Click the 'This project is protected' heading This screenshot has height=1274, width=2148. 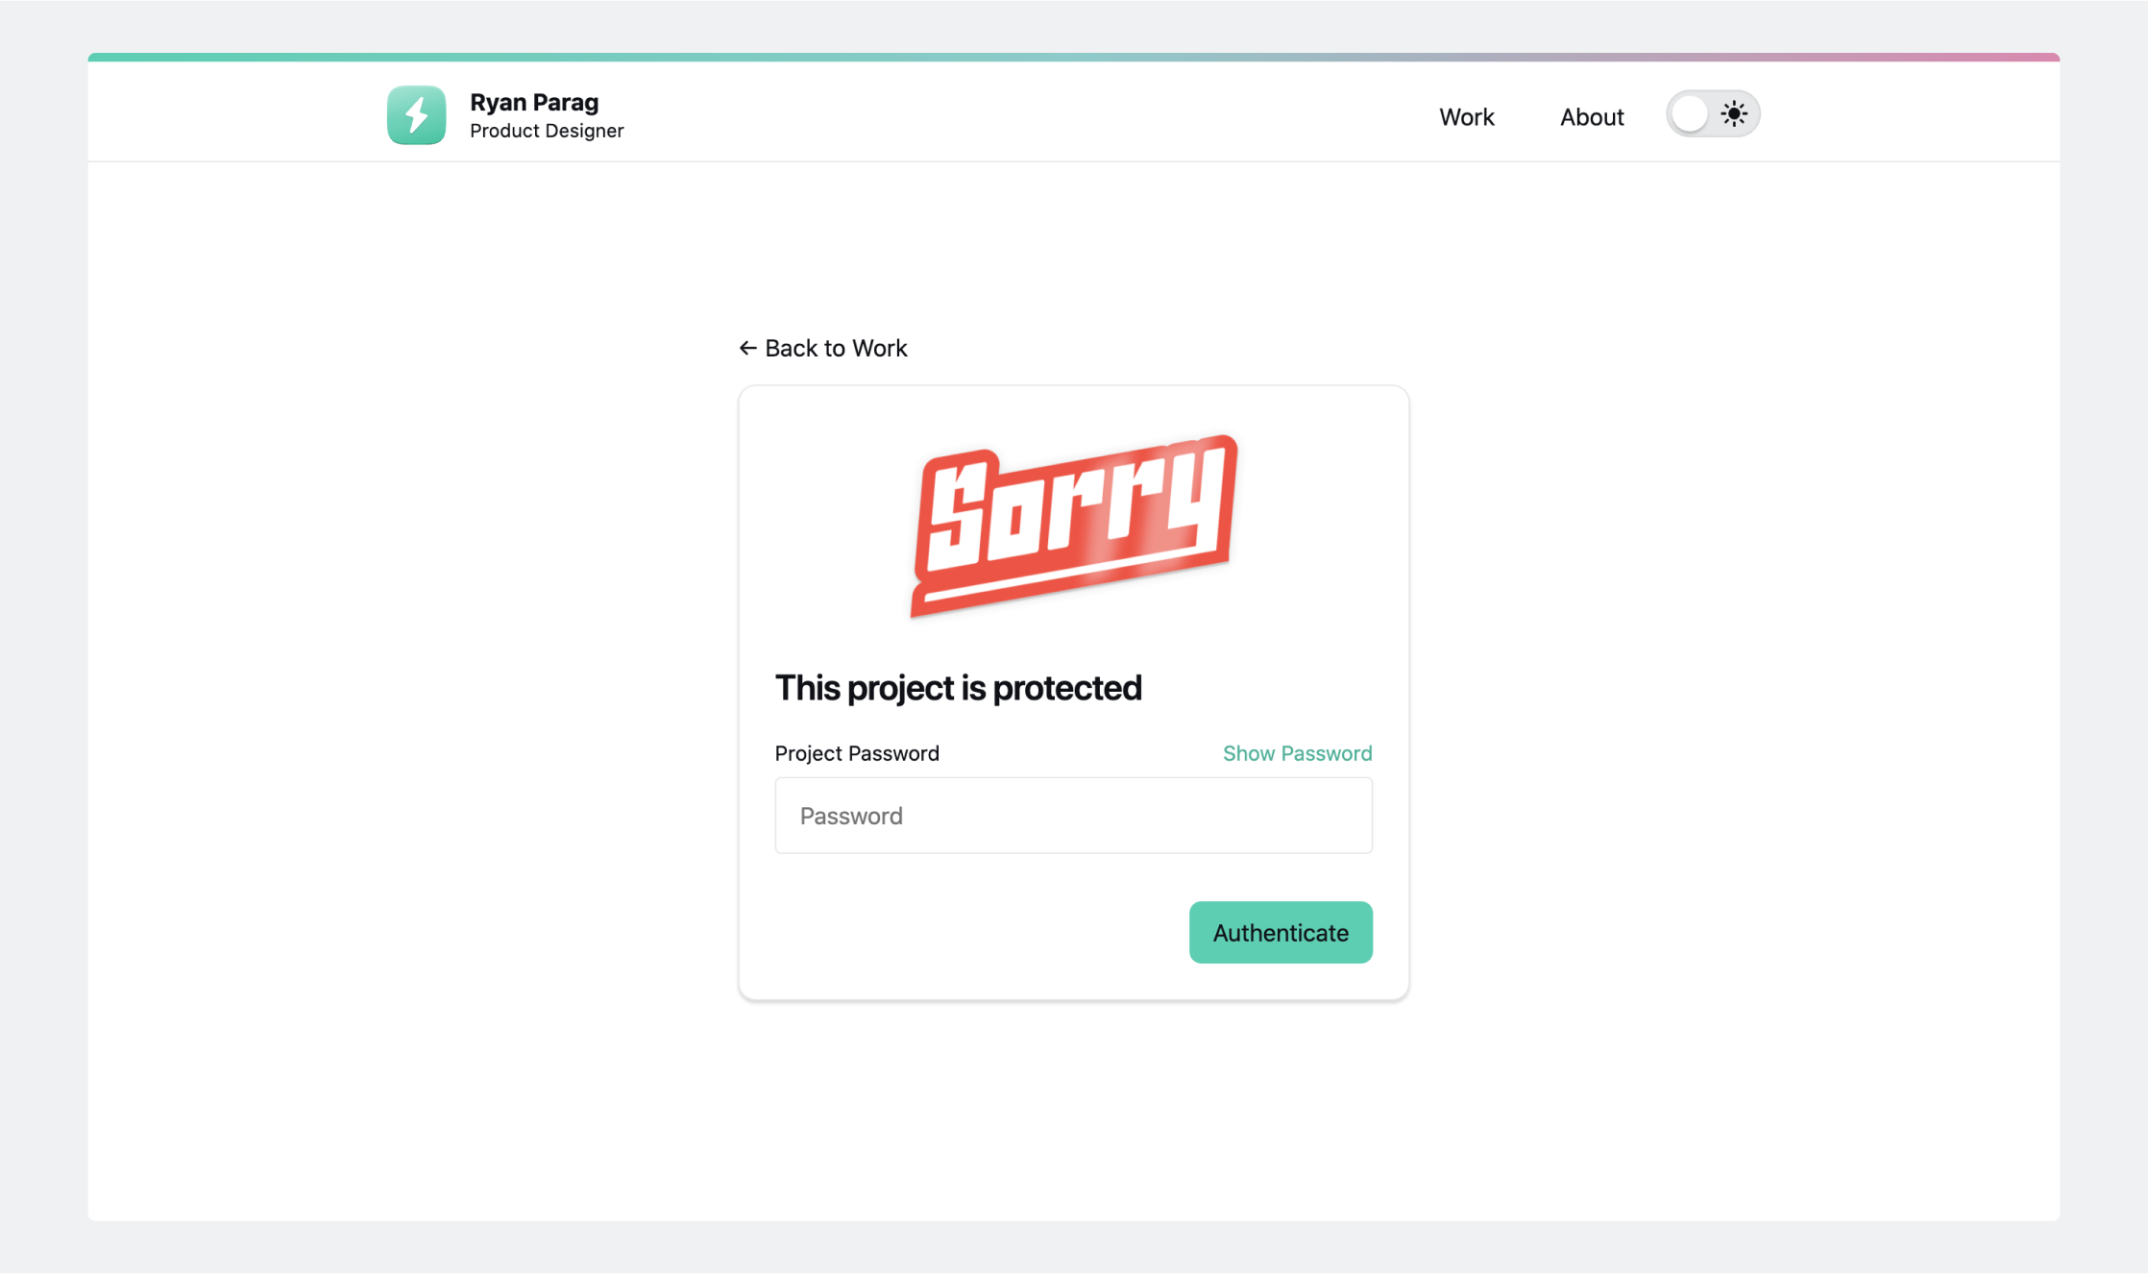point(958,687)
